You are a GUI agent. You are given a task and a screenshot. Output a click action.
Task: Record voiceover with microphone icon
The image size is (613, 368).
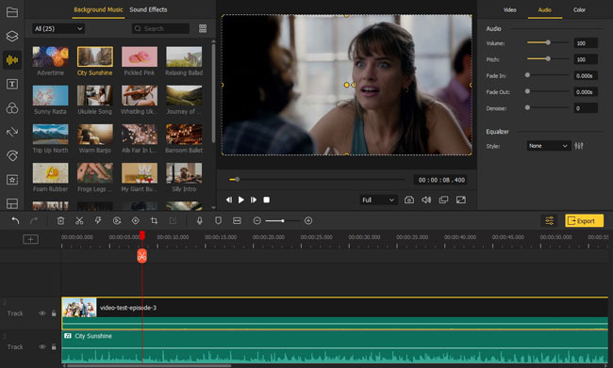pos(199,221)
